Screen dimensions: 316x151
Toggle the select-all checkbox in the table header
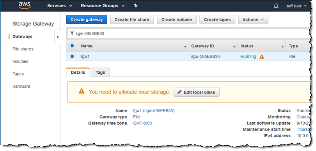coord(72,46)
